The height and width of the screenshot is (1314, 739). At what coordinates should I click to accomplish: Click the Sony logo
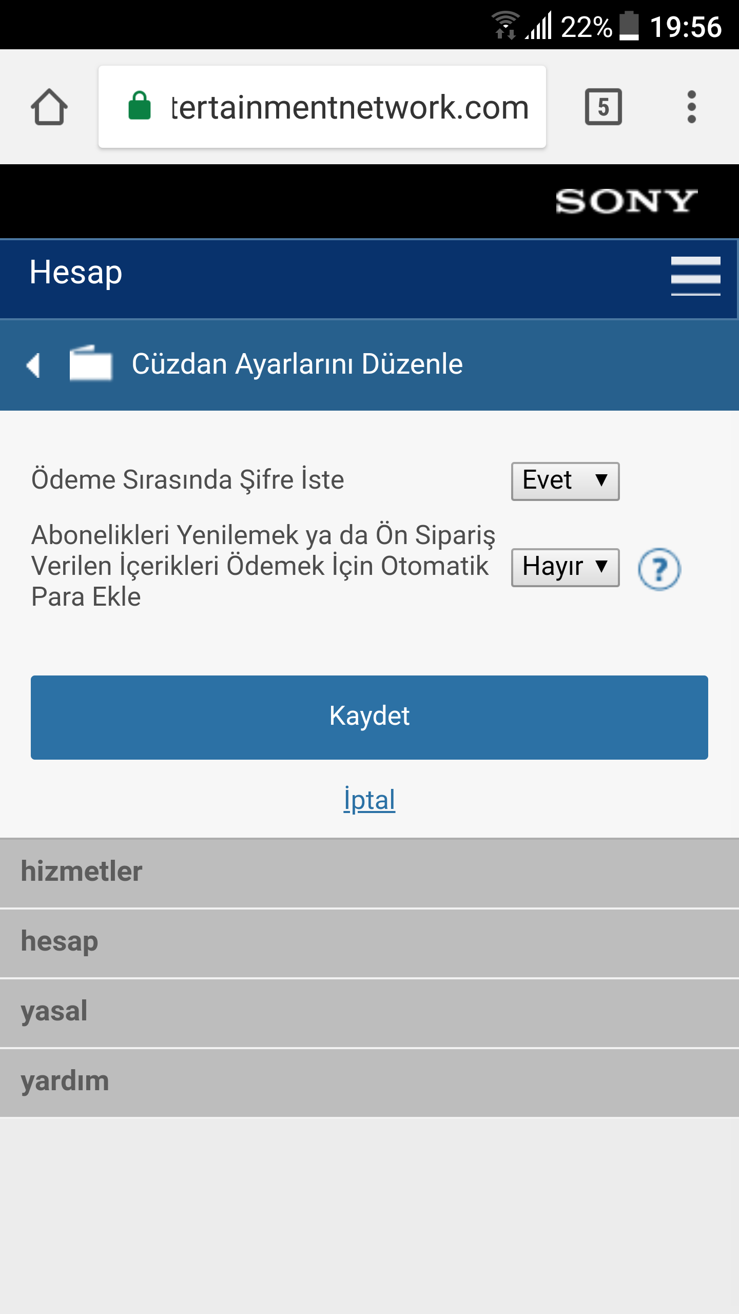(627, 201)
